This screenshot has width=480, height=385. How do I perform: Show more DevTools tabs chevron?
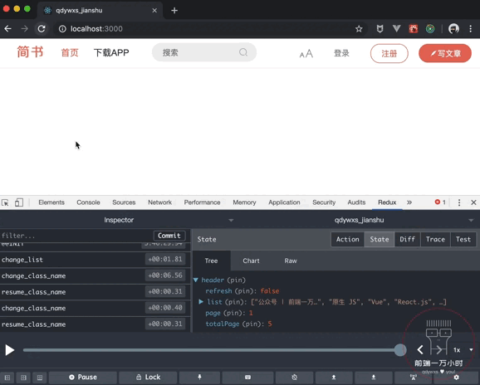409,202
